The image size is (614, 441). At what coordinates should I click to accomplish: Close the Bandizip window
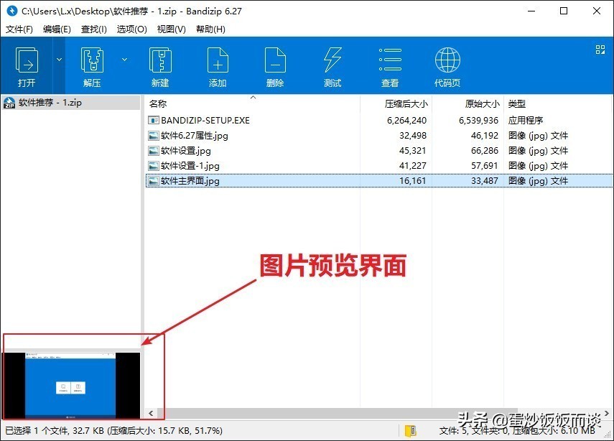pos(597,11)
